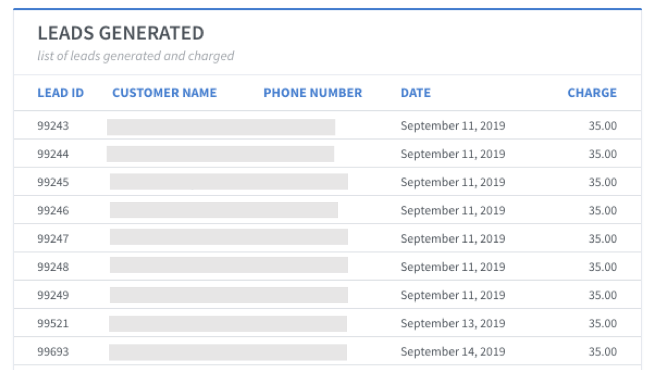
Task: Click the 35.00 charge for lead 99243
Action: (603, 126)
